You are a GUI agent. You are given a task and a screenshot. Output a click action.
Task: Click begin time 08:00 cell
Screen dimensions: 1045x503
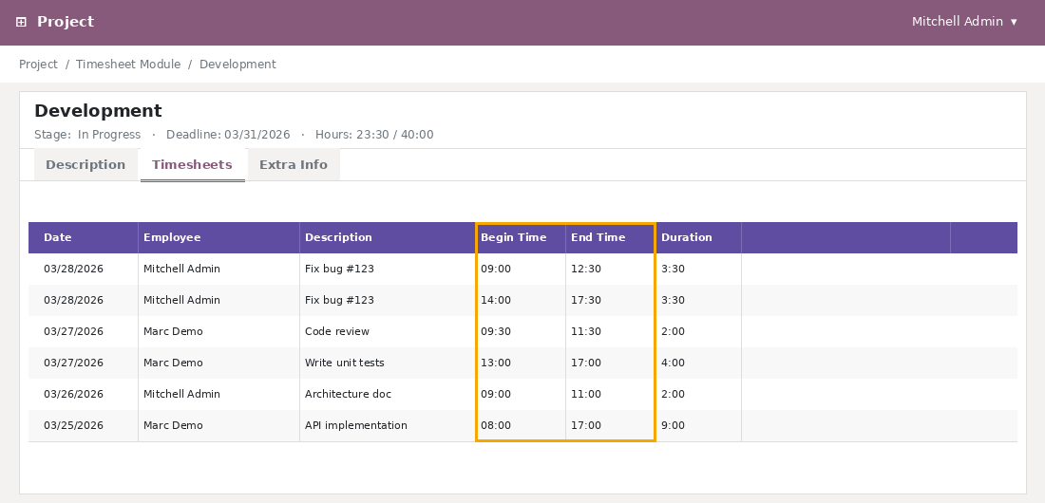pyautogui.click(x=522, y=425)
